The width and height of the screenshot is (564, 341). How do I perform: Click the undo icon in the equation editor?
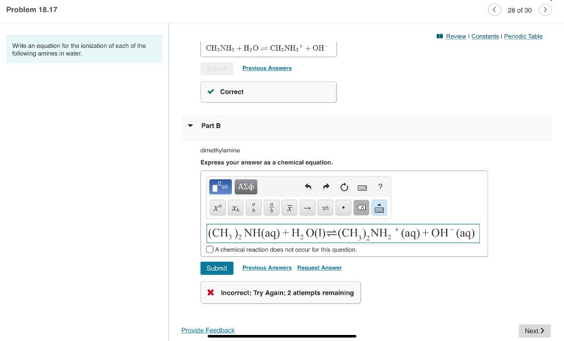(308, 187)
